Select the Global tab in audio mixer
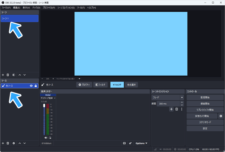The height and width of the screenshot is (152, 225). click(48, 95)
